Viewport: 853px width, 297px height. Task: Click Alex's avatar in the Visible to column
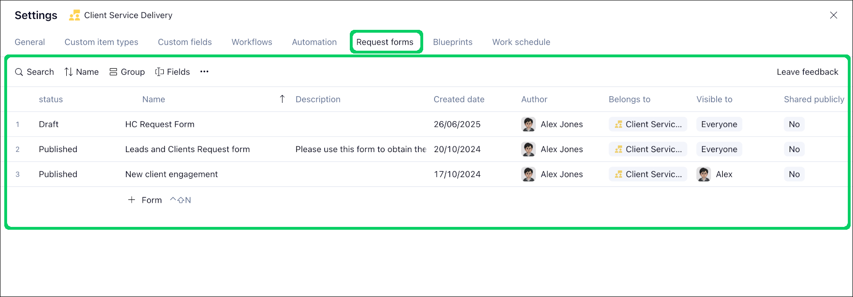coord(703,174)
